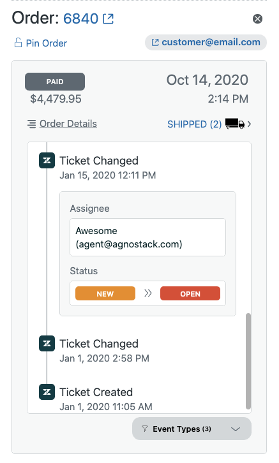Click the SHIPPED (2) status link
Image resolution: width=279 pixels, height=463 pixels.
click(195, 124)
